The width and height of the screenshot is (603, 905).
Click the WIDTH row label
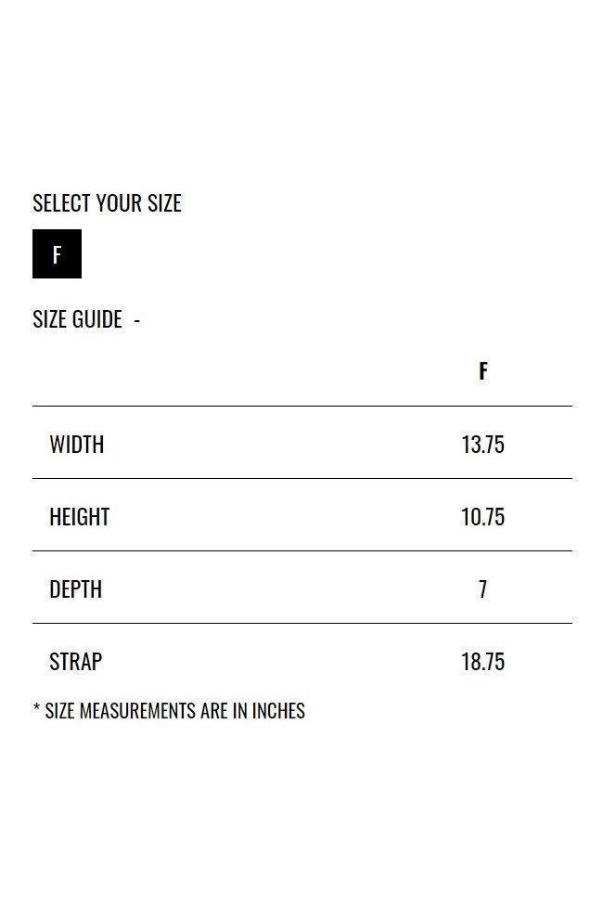77,445
